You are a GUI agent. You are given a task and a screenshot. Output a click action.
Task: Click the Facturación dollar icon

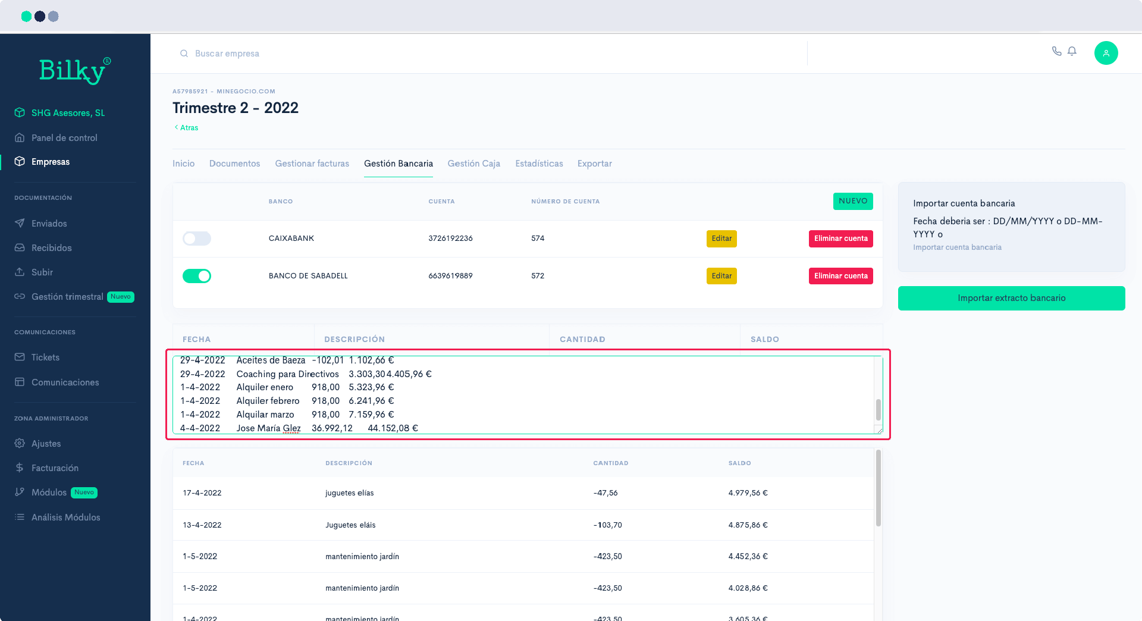click(20, 468)
